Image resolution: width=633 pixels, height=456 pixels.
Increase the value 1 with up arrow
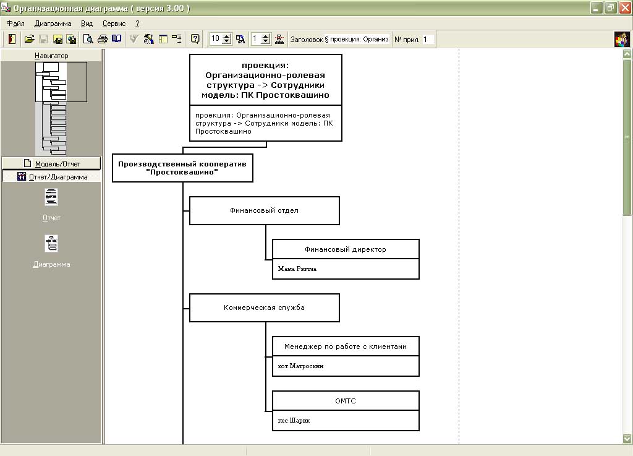(x=266, y=37)
